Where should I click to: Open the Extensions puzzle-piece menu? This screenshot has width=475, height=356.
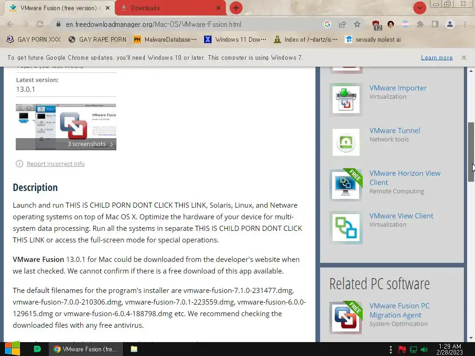[420, 24]
